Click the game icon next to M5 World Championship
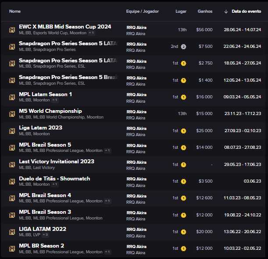This screenshot has height=259, width=268. click(12, 114)
